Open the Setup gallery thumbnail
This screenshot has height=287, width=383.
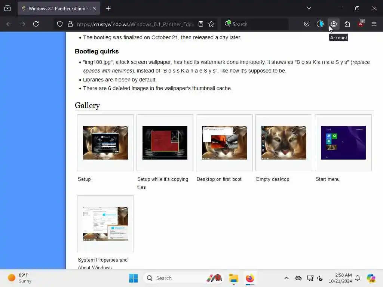pos(105,143)
